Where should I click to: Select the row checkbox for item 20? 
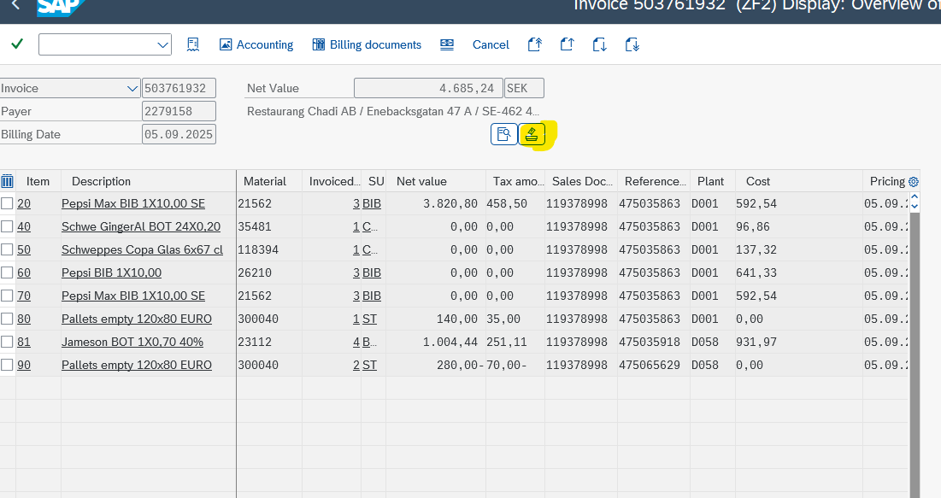click(8, 204)
